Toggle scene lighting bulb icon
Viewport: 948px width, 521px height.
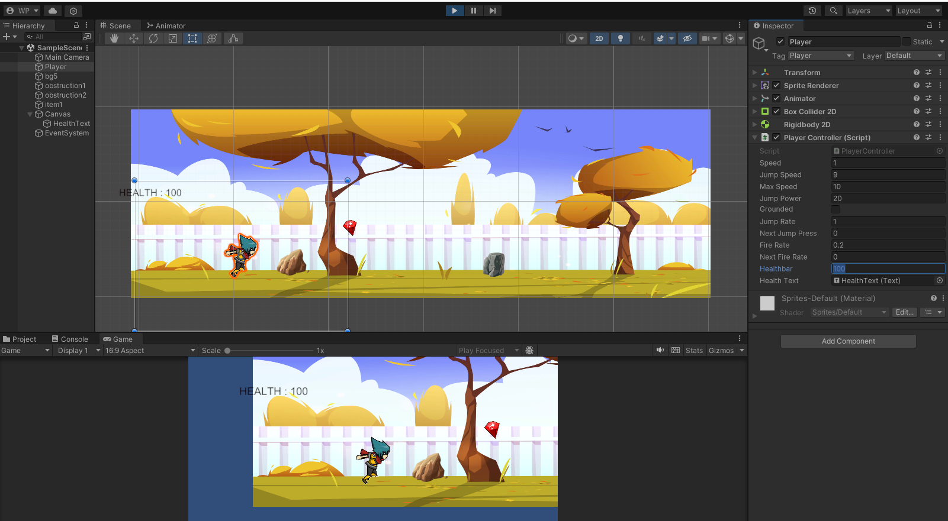[620, 38]
